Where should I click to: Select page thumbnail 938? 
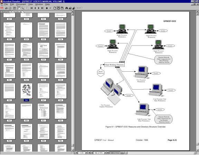click(x=26, y=50)
